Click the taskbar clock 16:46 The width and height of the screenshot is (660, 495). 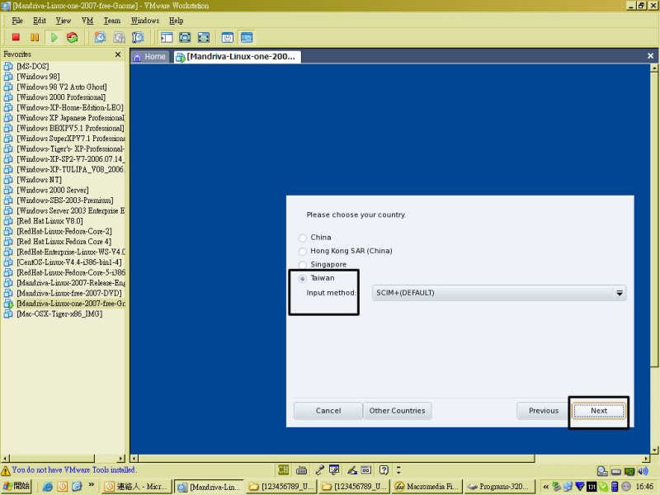pyautogui.click(x=644, y=487)
